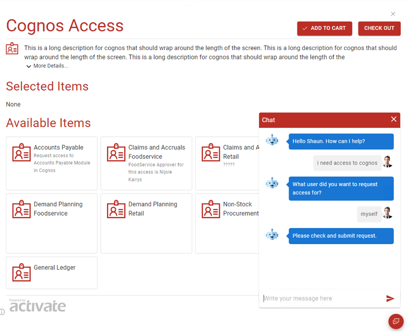Screen dimensions: 408x332
Task: Click the Non-Stock Procurement badge icon
Action: point(211,209)
